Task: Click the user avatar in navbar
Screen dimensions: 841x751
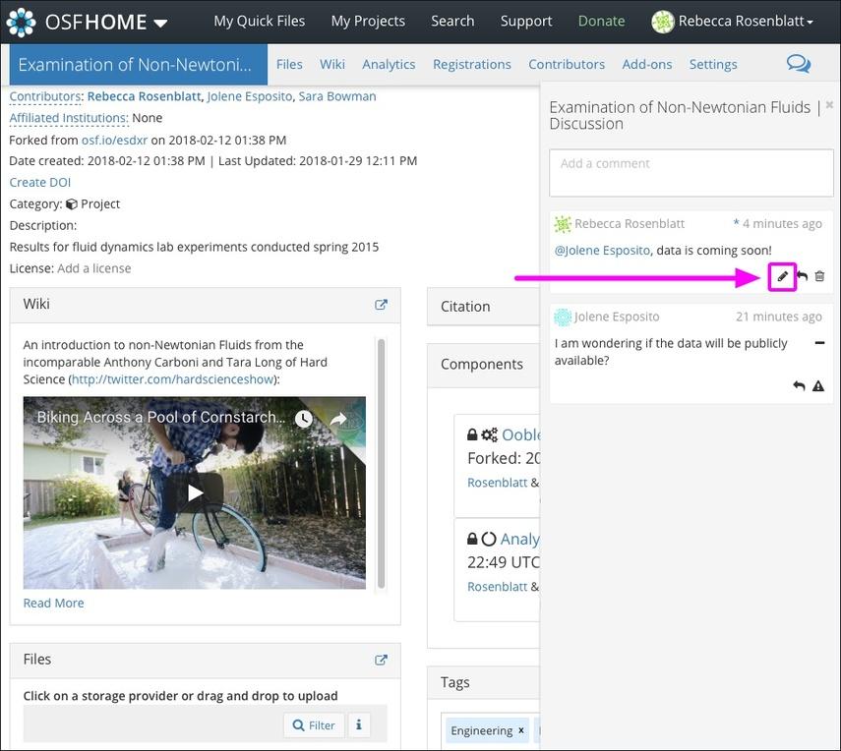Action: point(662,22)
